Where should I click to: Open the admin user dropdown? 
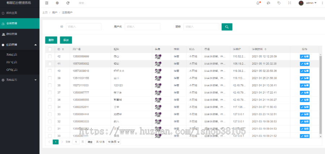pos(308,3)
